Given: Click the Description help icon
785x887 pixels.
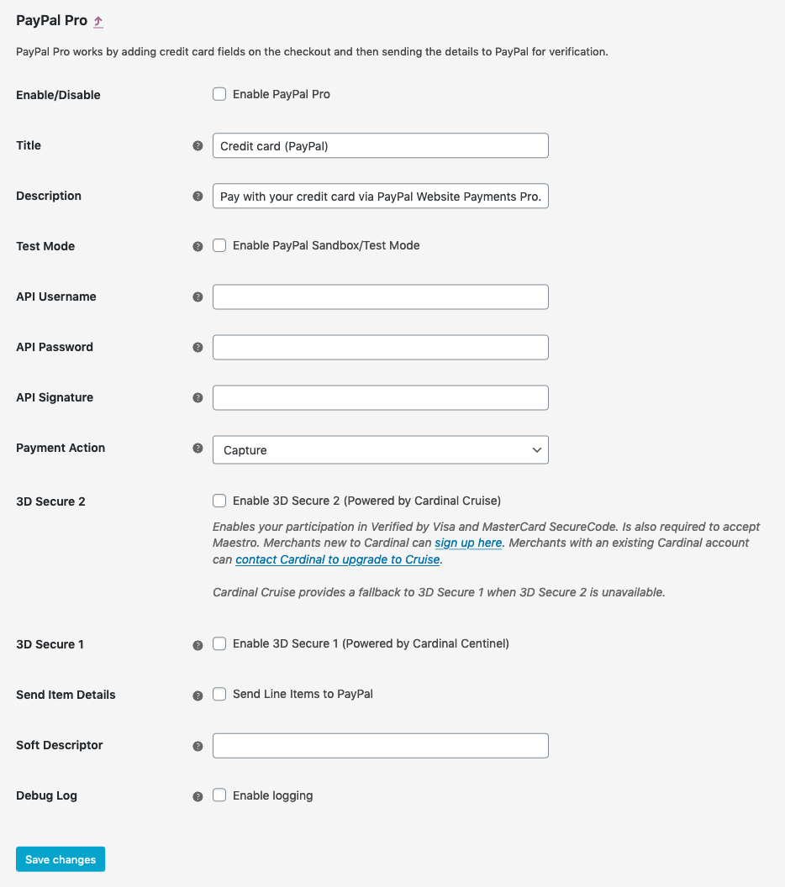Looking at the screenshot, I should (198, 196).
